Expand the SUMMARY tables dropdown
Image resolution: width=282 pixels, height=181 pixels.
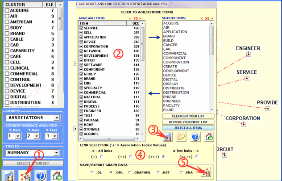point(56,152)
